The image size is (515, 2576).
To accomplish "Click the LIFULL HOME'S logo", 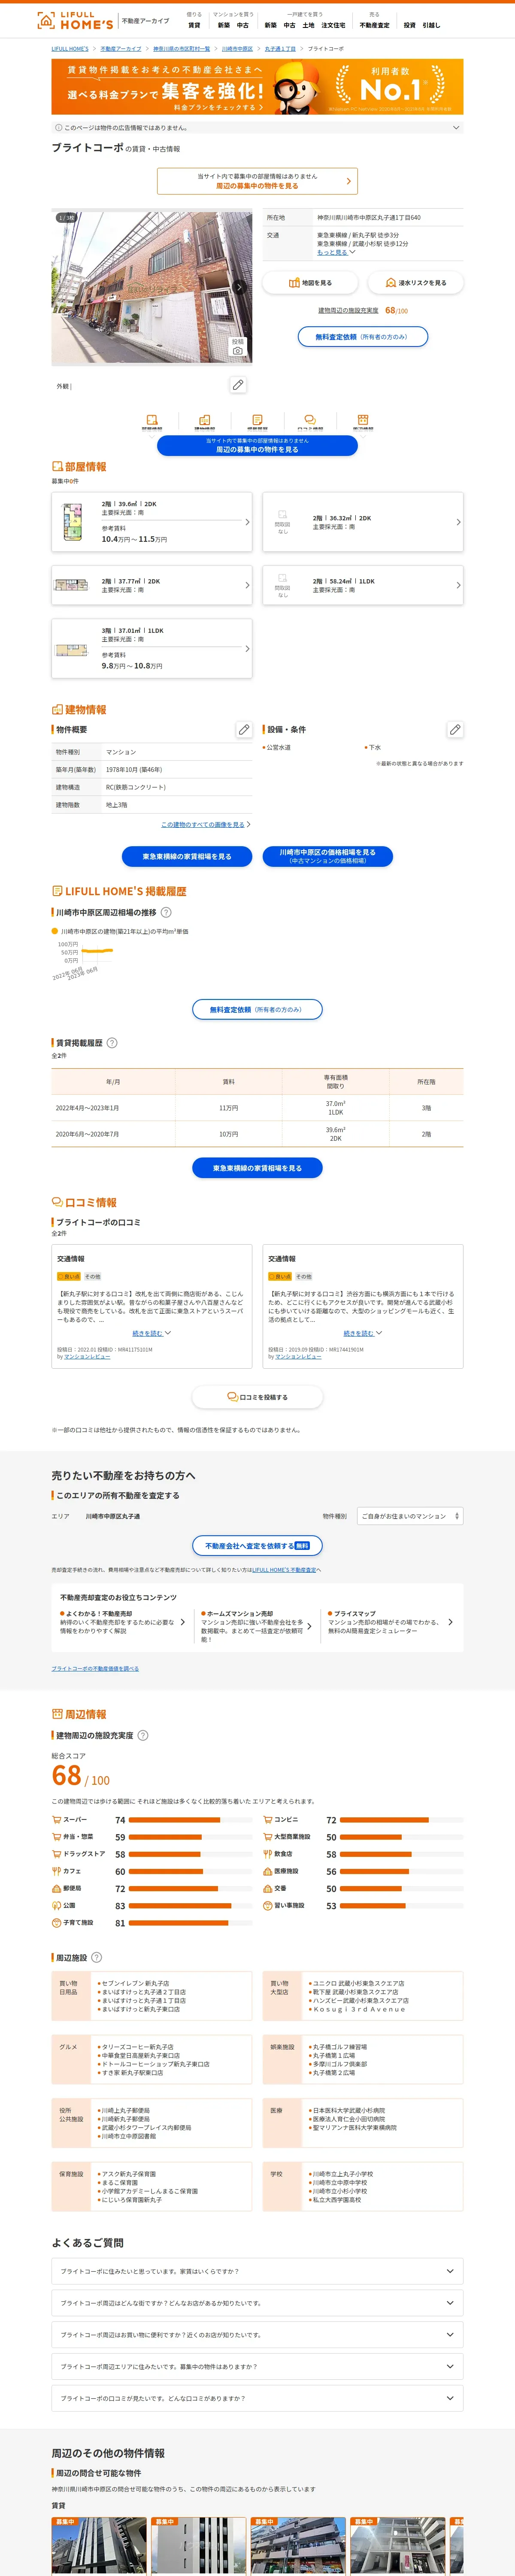I will point(75,20).
